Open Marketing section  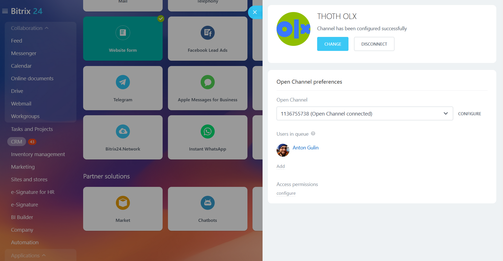[23, 167]
